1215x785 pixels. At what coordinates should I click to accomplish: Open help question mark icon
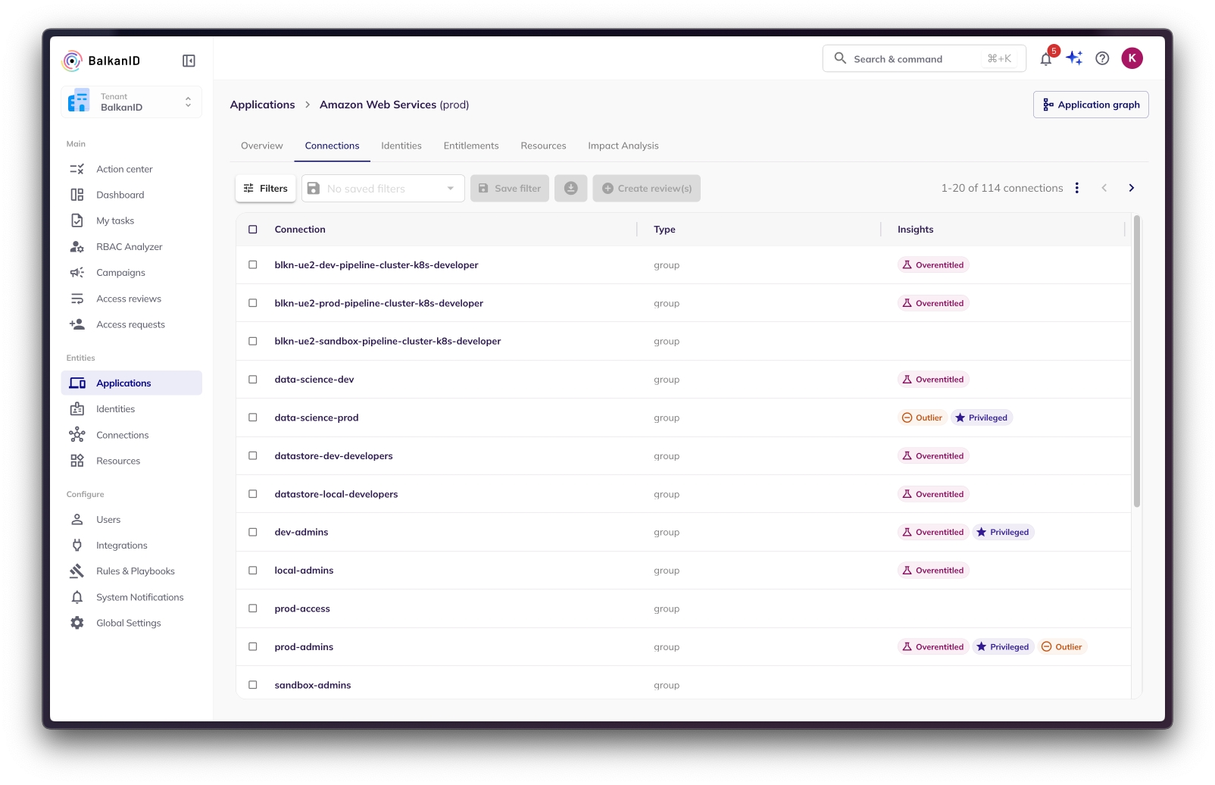1102,58
